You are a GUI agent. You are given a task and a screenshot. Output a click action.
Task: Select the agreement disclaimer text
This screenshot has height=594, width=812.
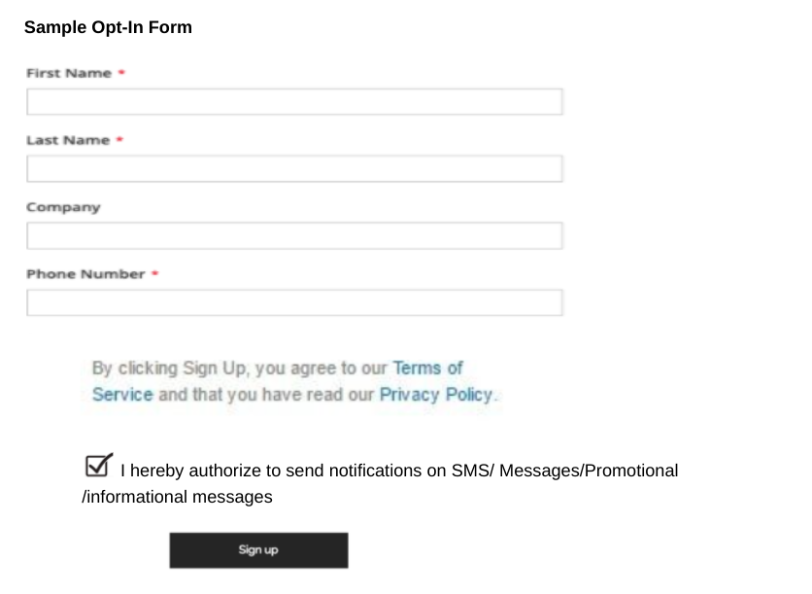click(291, 381)
